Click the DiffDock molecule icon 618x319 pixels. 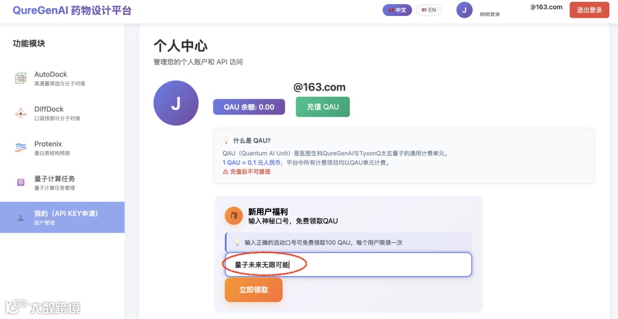click(21, 113)
